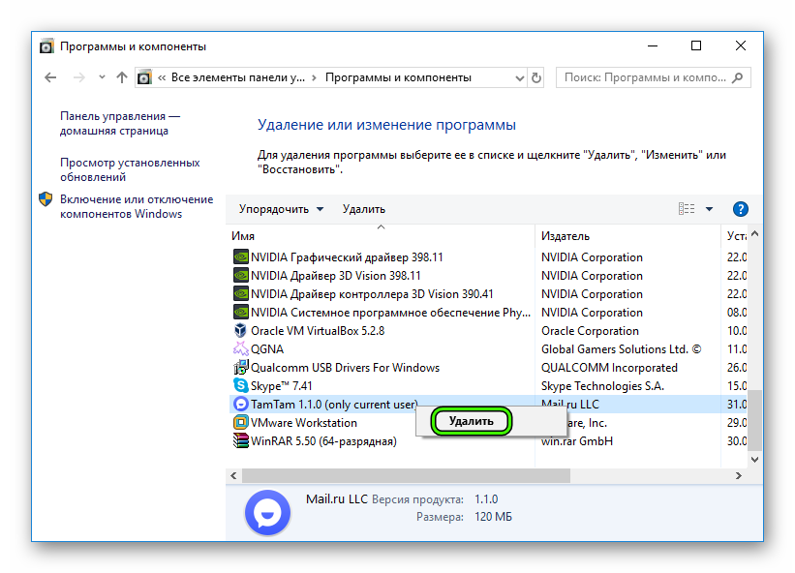This screenshot has width=795, height=573.
Task: Click the shield icon beside Windows components
Action: (x=46, y=199)
